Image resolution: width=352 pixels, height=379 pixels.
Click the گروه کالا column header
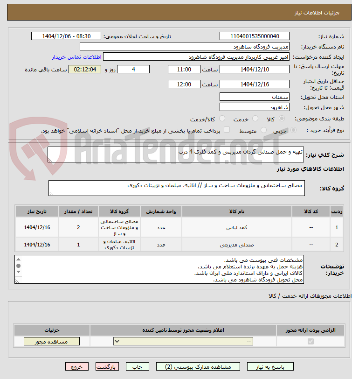coord(119,211)
